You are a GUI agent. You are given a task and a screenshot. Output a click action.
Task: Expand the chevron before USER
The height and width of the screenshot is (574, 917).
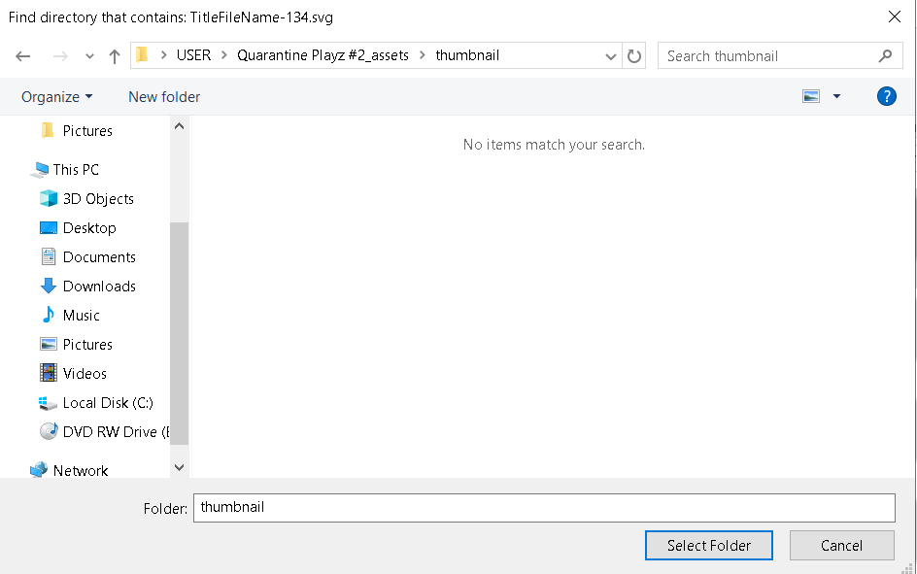164,55
